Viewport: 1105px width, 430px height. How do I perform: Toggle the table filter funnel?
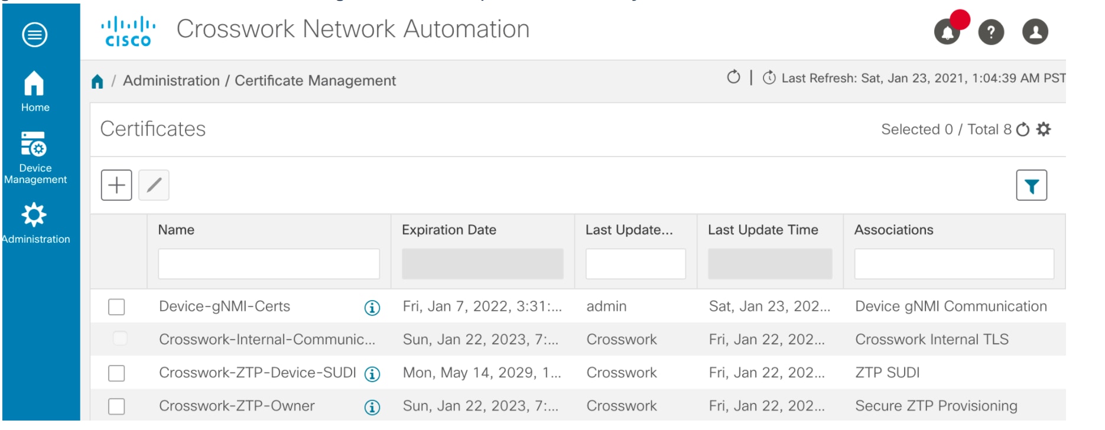(x=1032, y=185)
